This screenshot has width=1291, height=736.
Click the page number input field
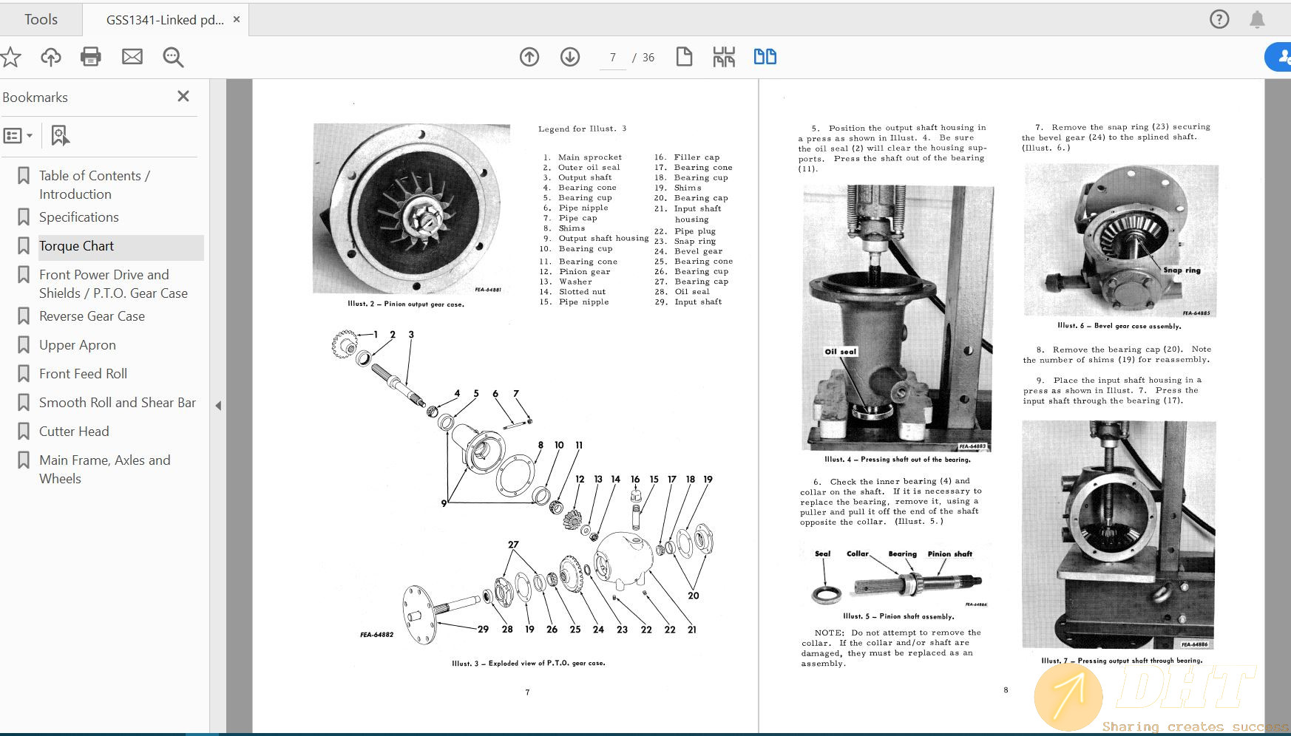[612, 58]
